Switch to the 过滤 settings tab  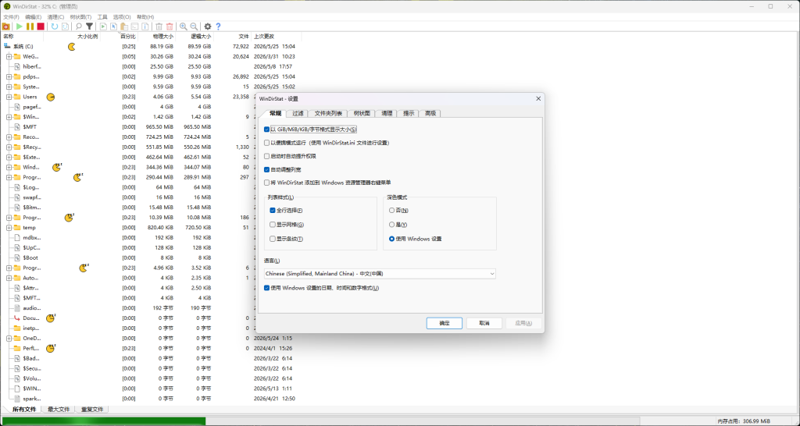(298, 114)
